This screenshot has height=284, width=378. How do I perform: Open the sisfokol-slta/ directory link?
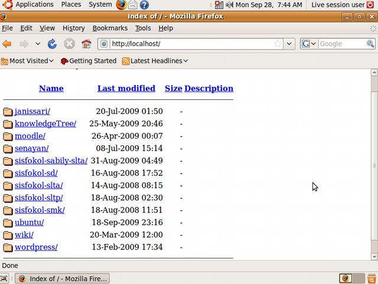coord(38,185)
